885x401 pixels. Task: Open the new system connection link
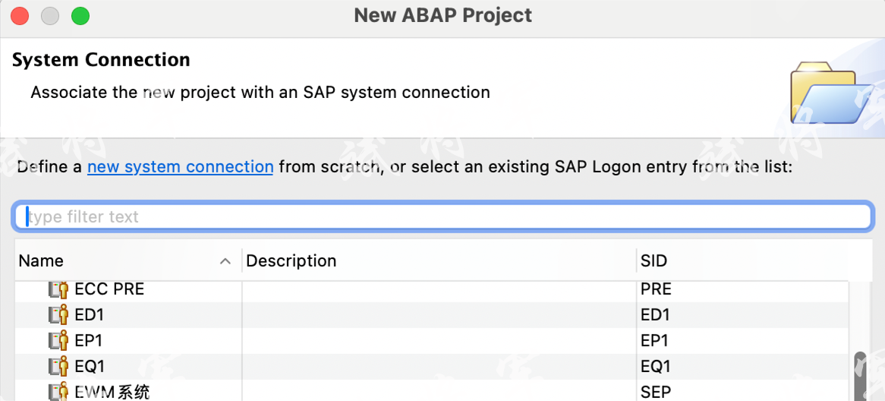pyautogui.click(x=180, y=167)
